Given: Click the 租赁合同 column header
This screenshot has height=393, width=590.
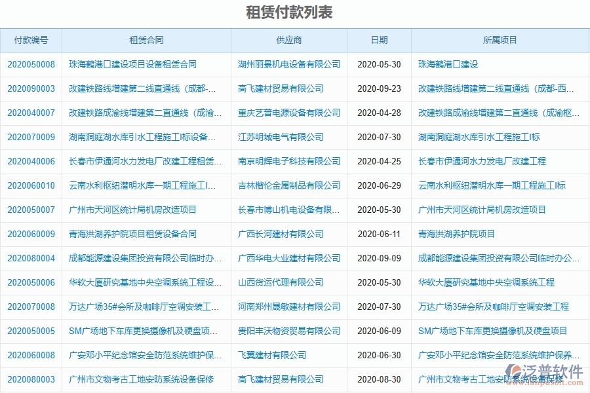Looking at the screenshot, I should pyautogui.click(x=146, y=40).
